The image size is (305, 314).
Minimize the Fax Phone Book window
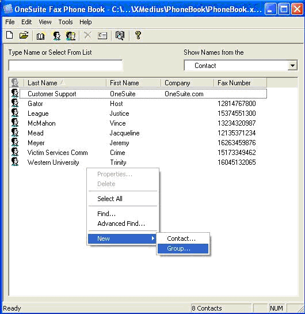[x=270, y=9]
